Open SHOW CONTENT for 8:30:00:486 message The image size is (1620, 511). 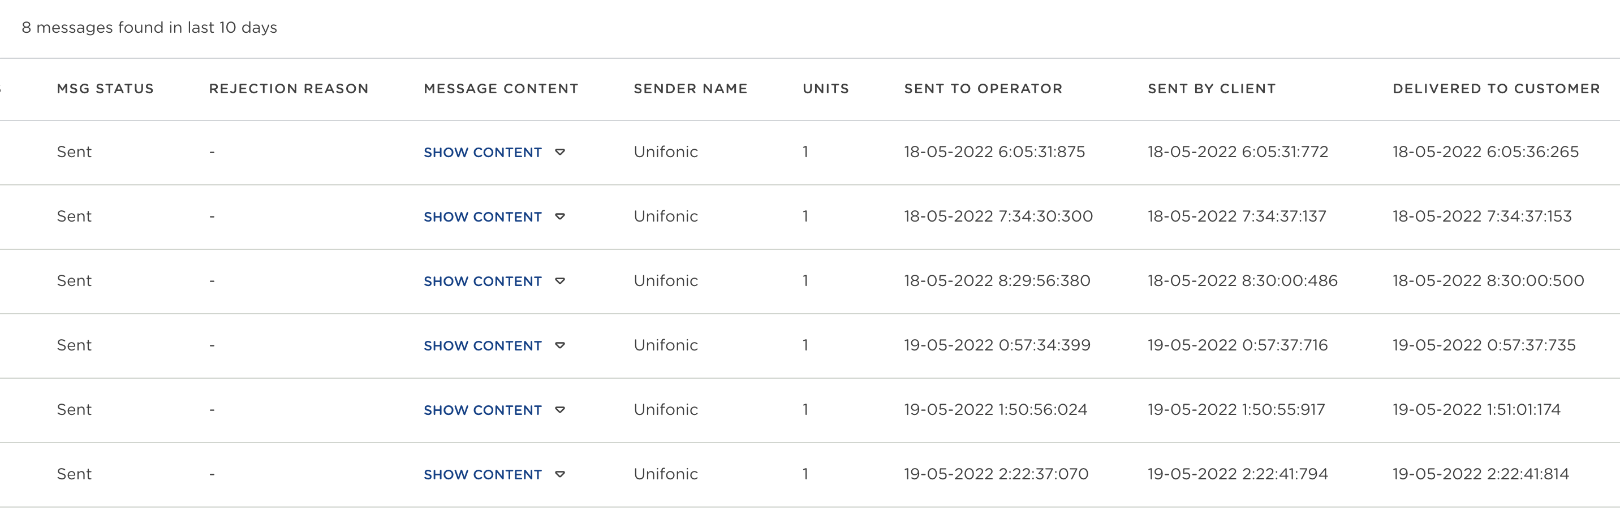point(482,281)
